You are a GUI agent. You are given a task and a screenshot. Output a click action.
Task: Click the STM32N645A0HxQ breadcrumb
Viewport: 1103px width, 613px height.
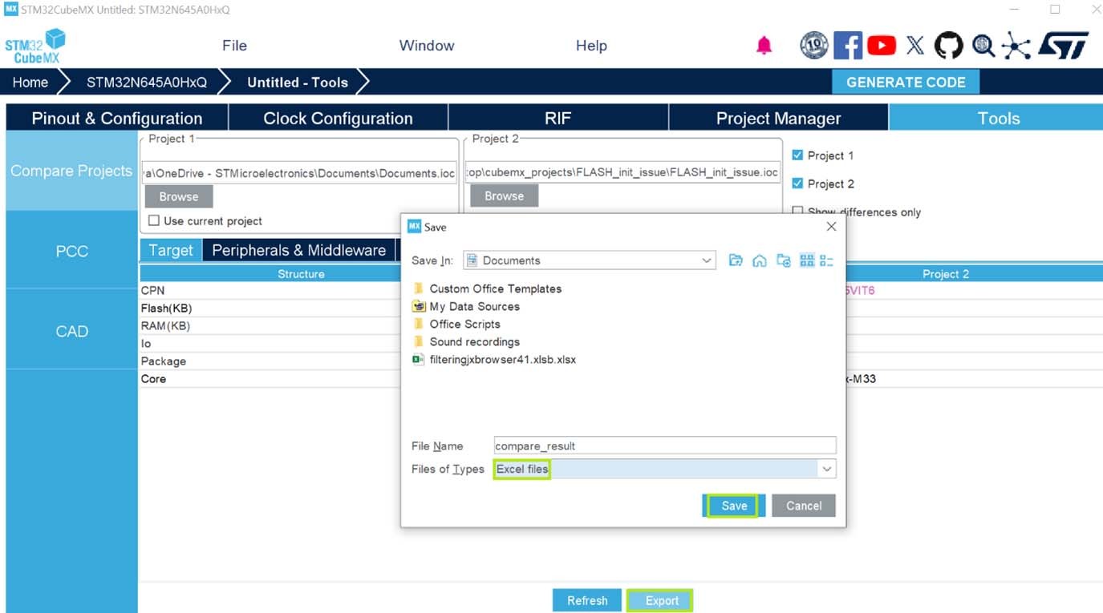pyautogui.click(x=146, y=82)
